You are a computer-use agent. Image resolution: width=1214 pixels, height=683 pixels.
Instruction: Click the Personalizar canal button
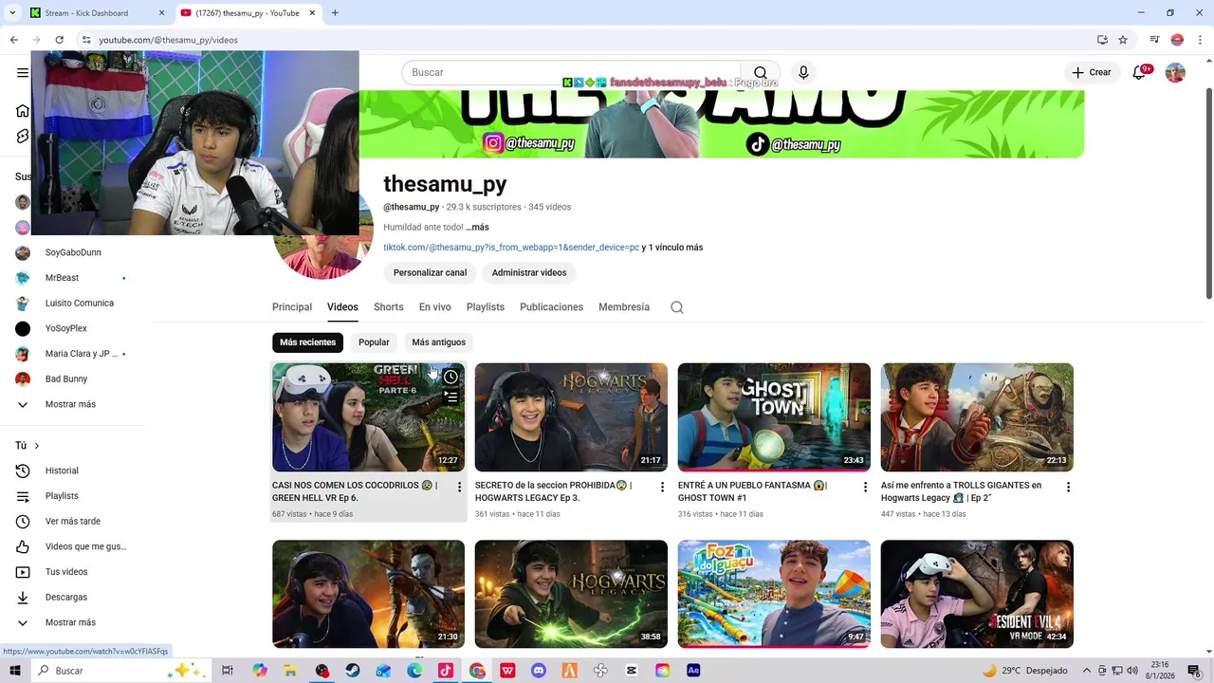click(x=430, y=273)
